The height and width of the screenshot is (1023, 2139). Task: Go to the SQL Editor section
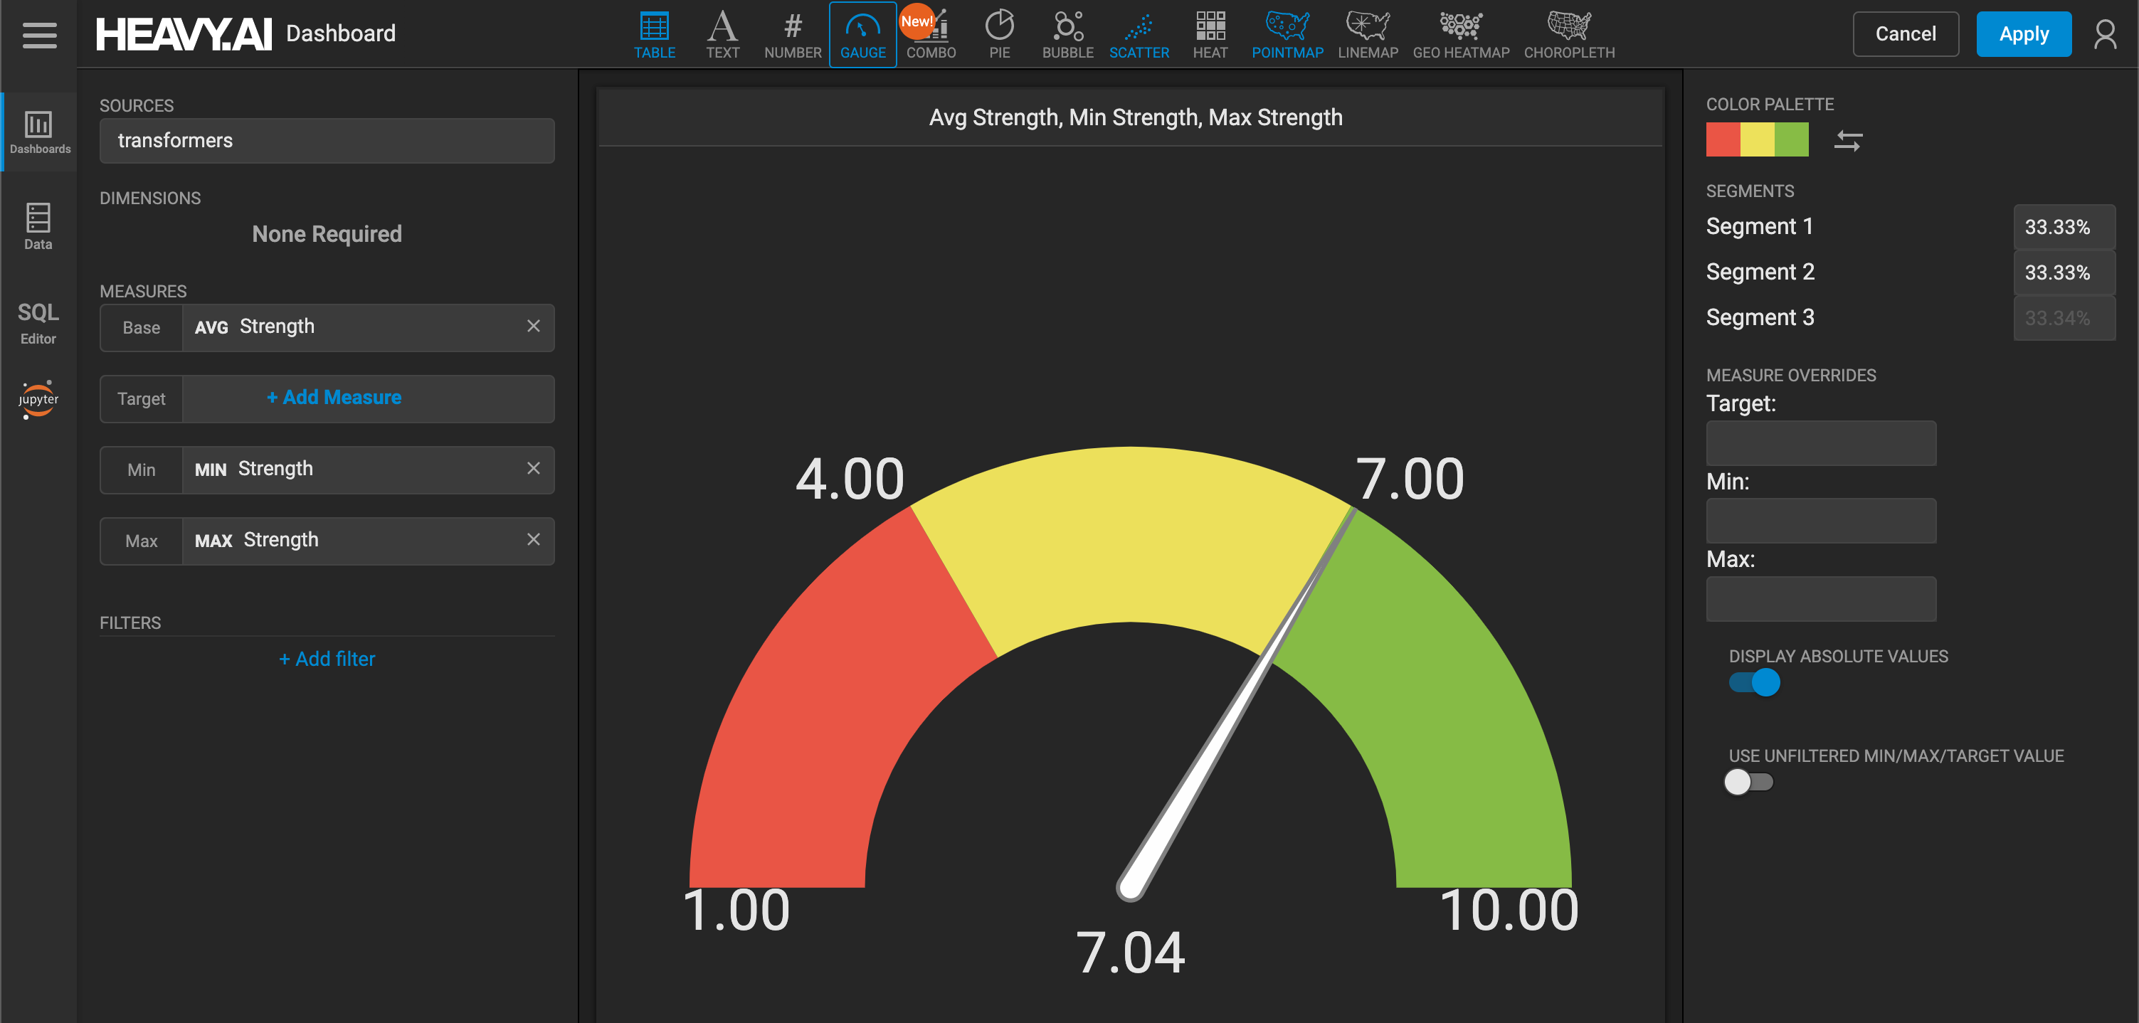[x=38, y=323]
